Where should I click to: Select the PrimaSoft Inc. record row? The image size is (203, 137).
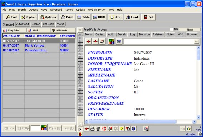pos(39,50)
